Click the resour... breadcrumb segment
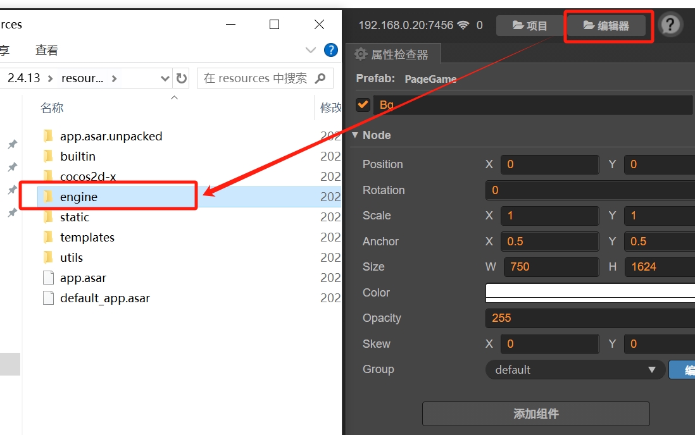695x435 pixels. point(82,78)
